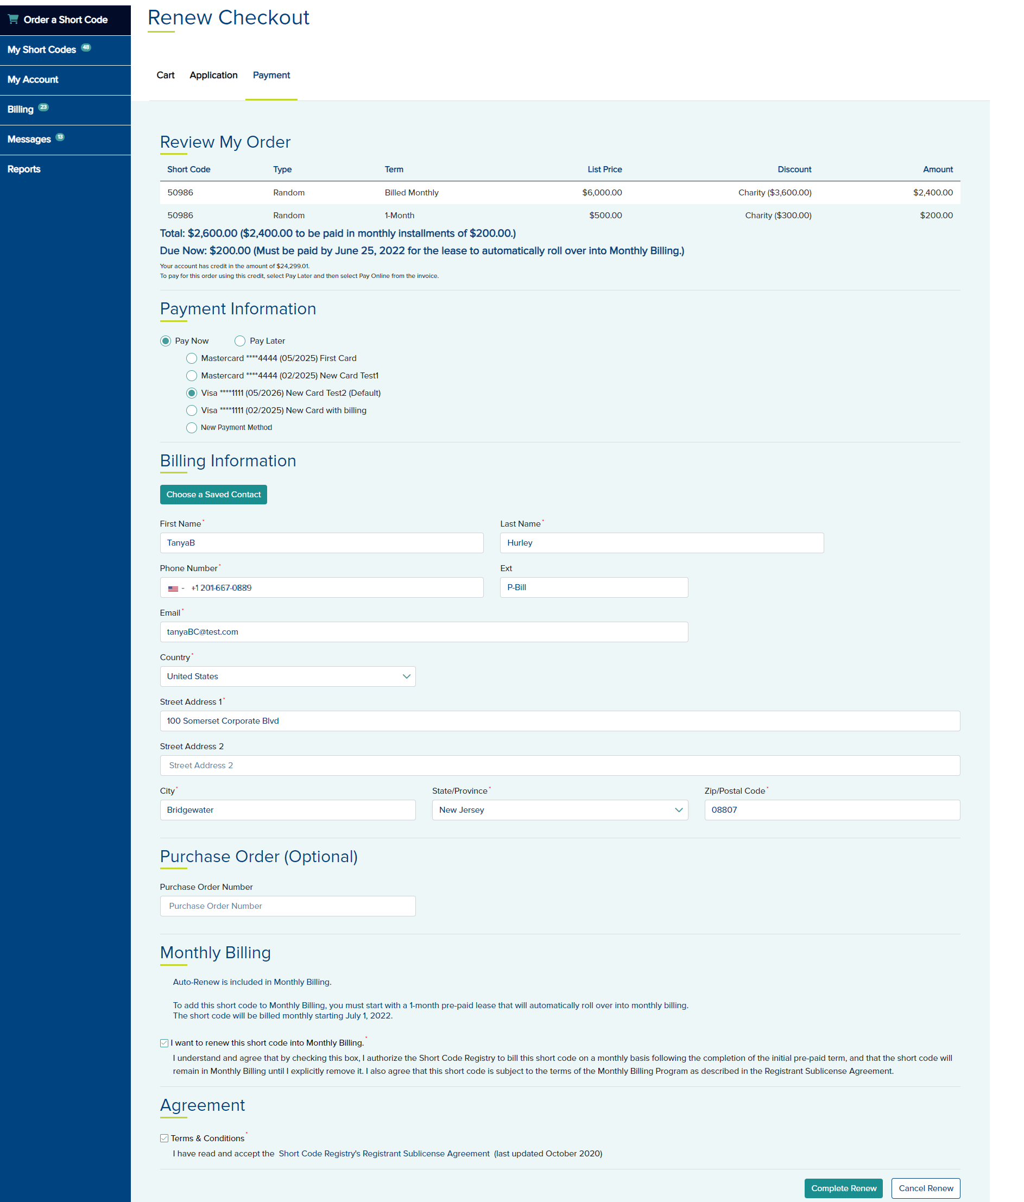Choose New Payment Method radio button
Viewport: 1024px width, 1202px height.
point(192,428)
